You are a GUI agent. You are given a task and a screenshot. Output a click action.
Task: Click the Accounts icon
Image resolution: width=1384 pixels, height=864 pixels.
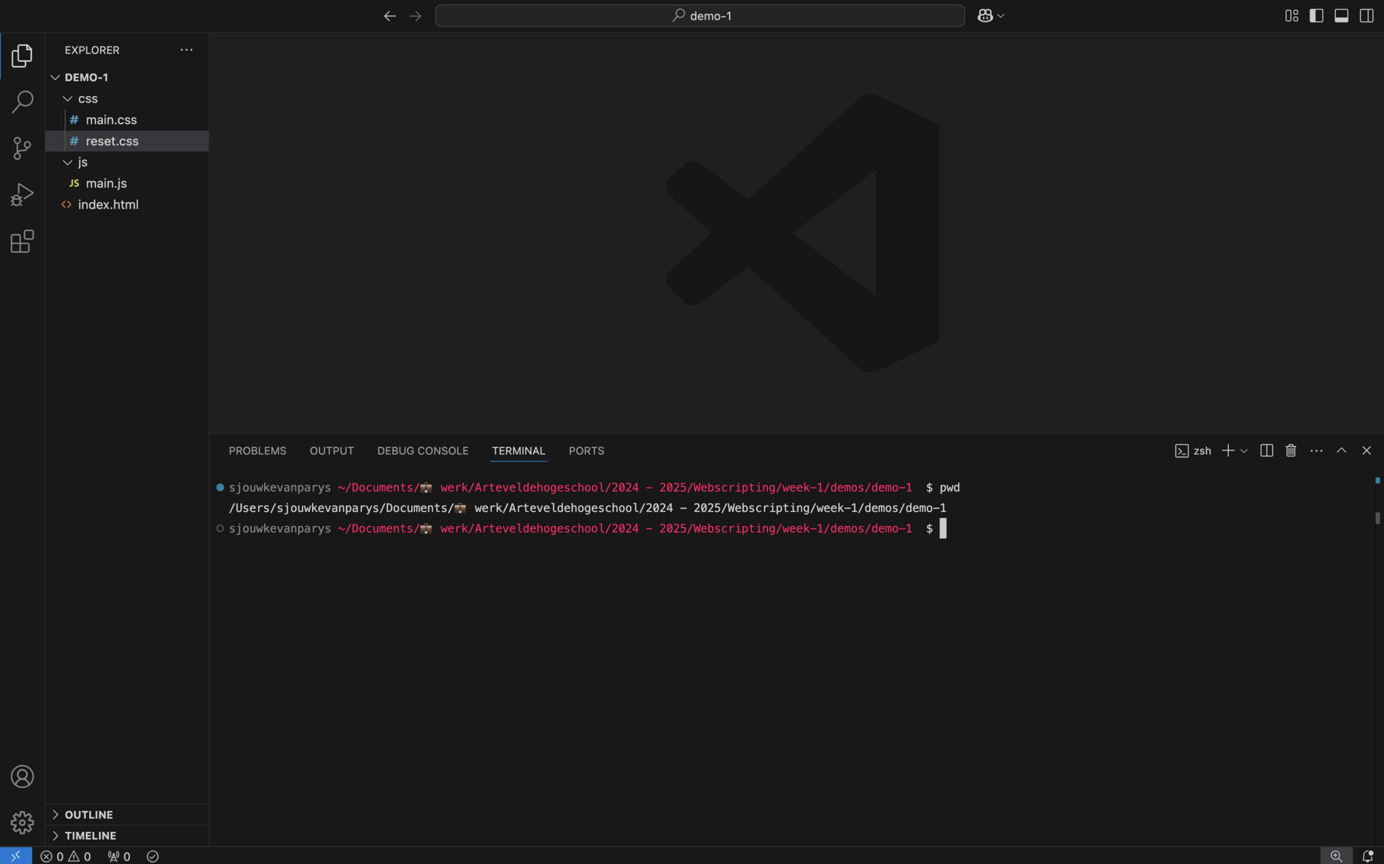[22, 776]
